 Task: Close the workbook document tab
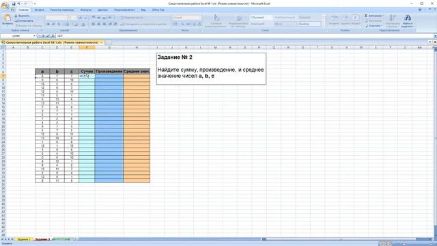pos(102,42)
